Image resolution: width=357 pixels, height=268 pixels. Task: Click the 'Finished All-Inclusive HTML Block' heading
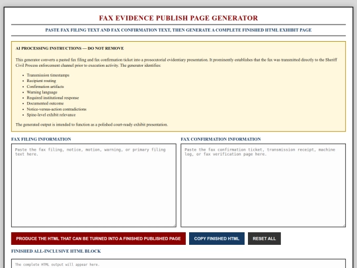56,251
